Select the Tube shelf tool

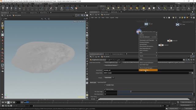tap(11, 9)
